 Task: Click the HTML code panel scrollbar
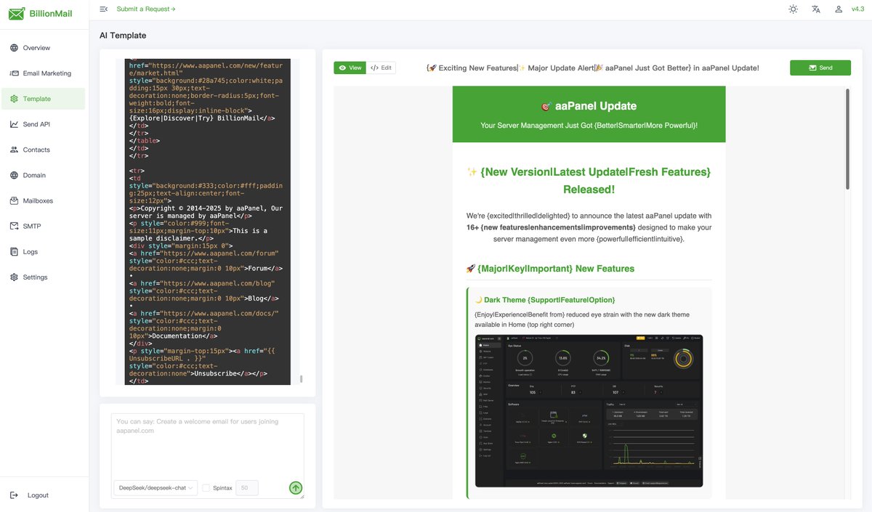pyautogui.click(x=302, y=379)
